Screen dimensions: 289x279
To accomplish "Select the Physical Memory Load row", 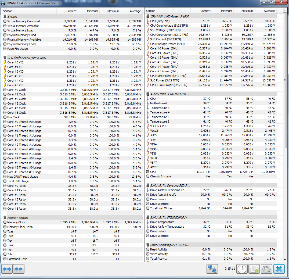I will coord(72,44).
